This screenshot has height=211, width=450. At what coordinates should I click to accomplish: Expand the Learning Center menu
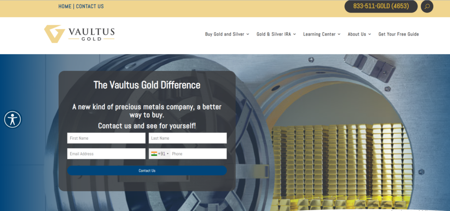[x=322, y=34]
